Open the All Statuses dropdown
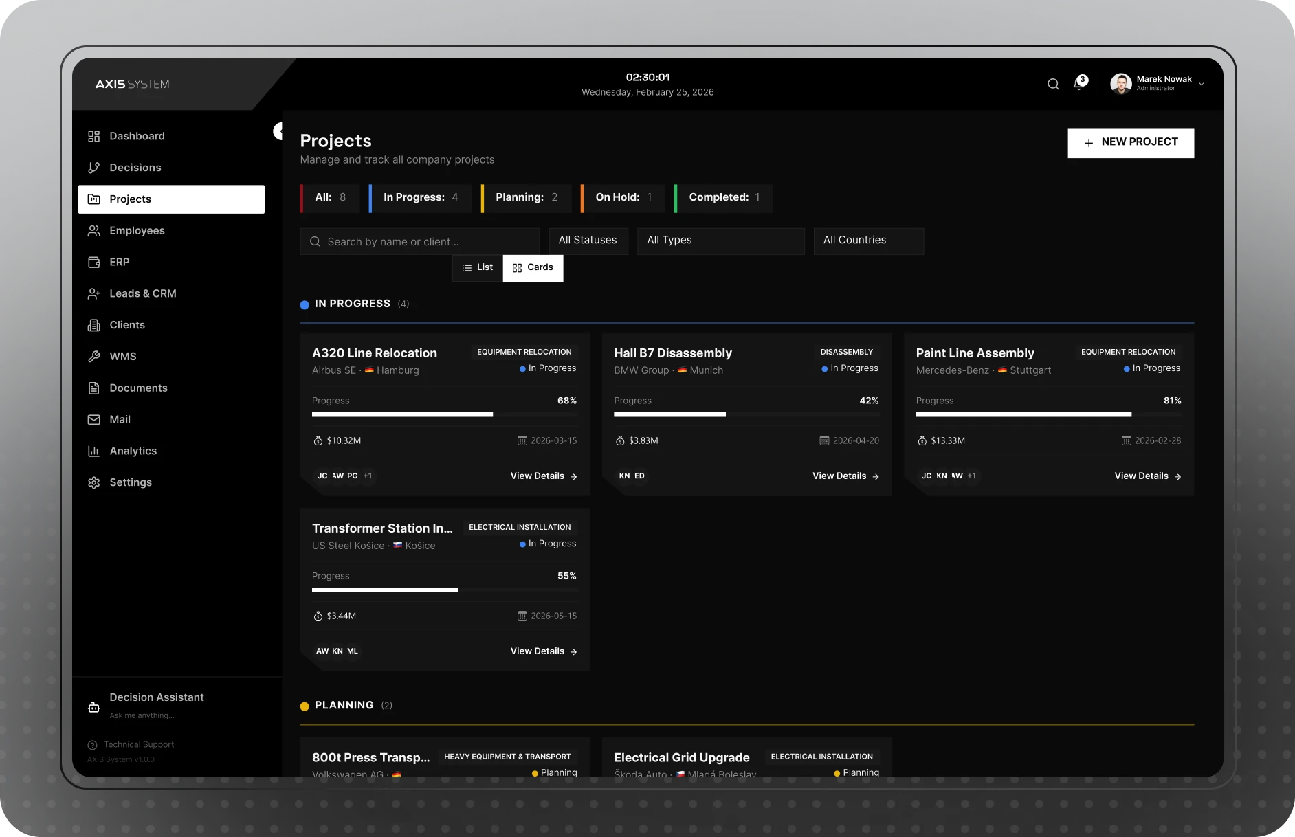The width and height of the screenshot is (1295, 837). [x=588, y=241]
